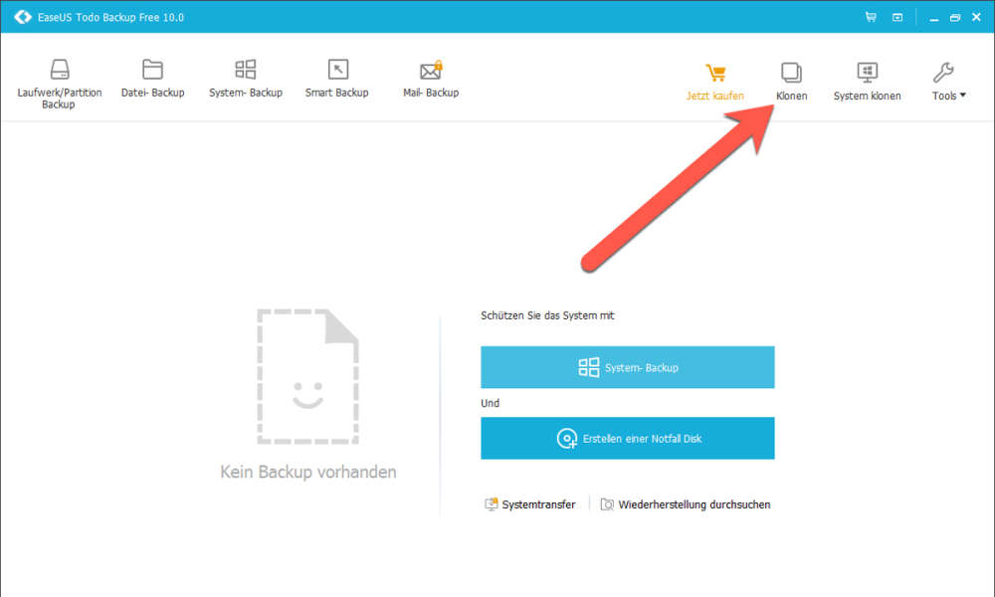Image resolution: width=995 pixels, height=597 pixels.
Task: Open the title bar menu box icon
Action: 897,17
